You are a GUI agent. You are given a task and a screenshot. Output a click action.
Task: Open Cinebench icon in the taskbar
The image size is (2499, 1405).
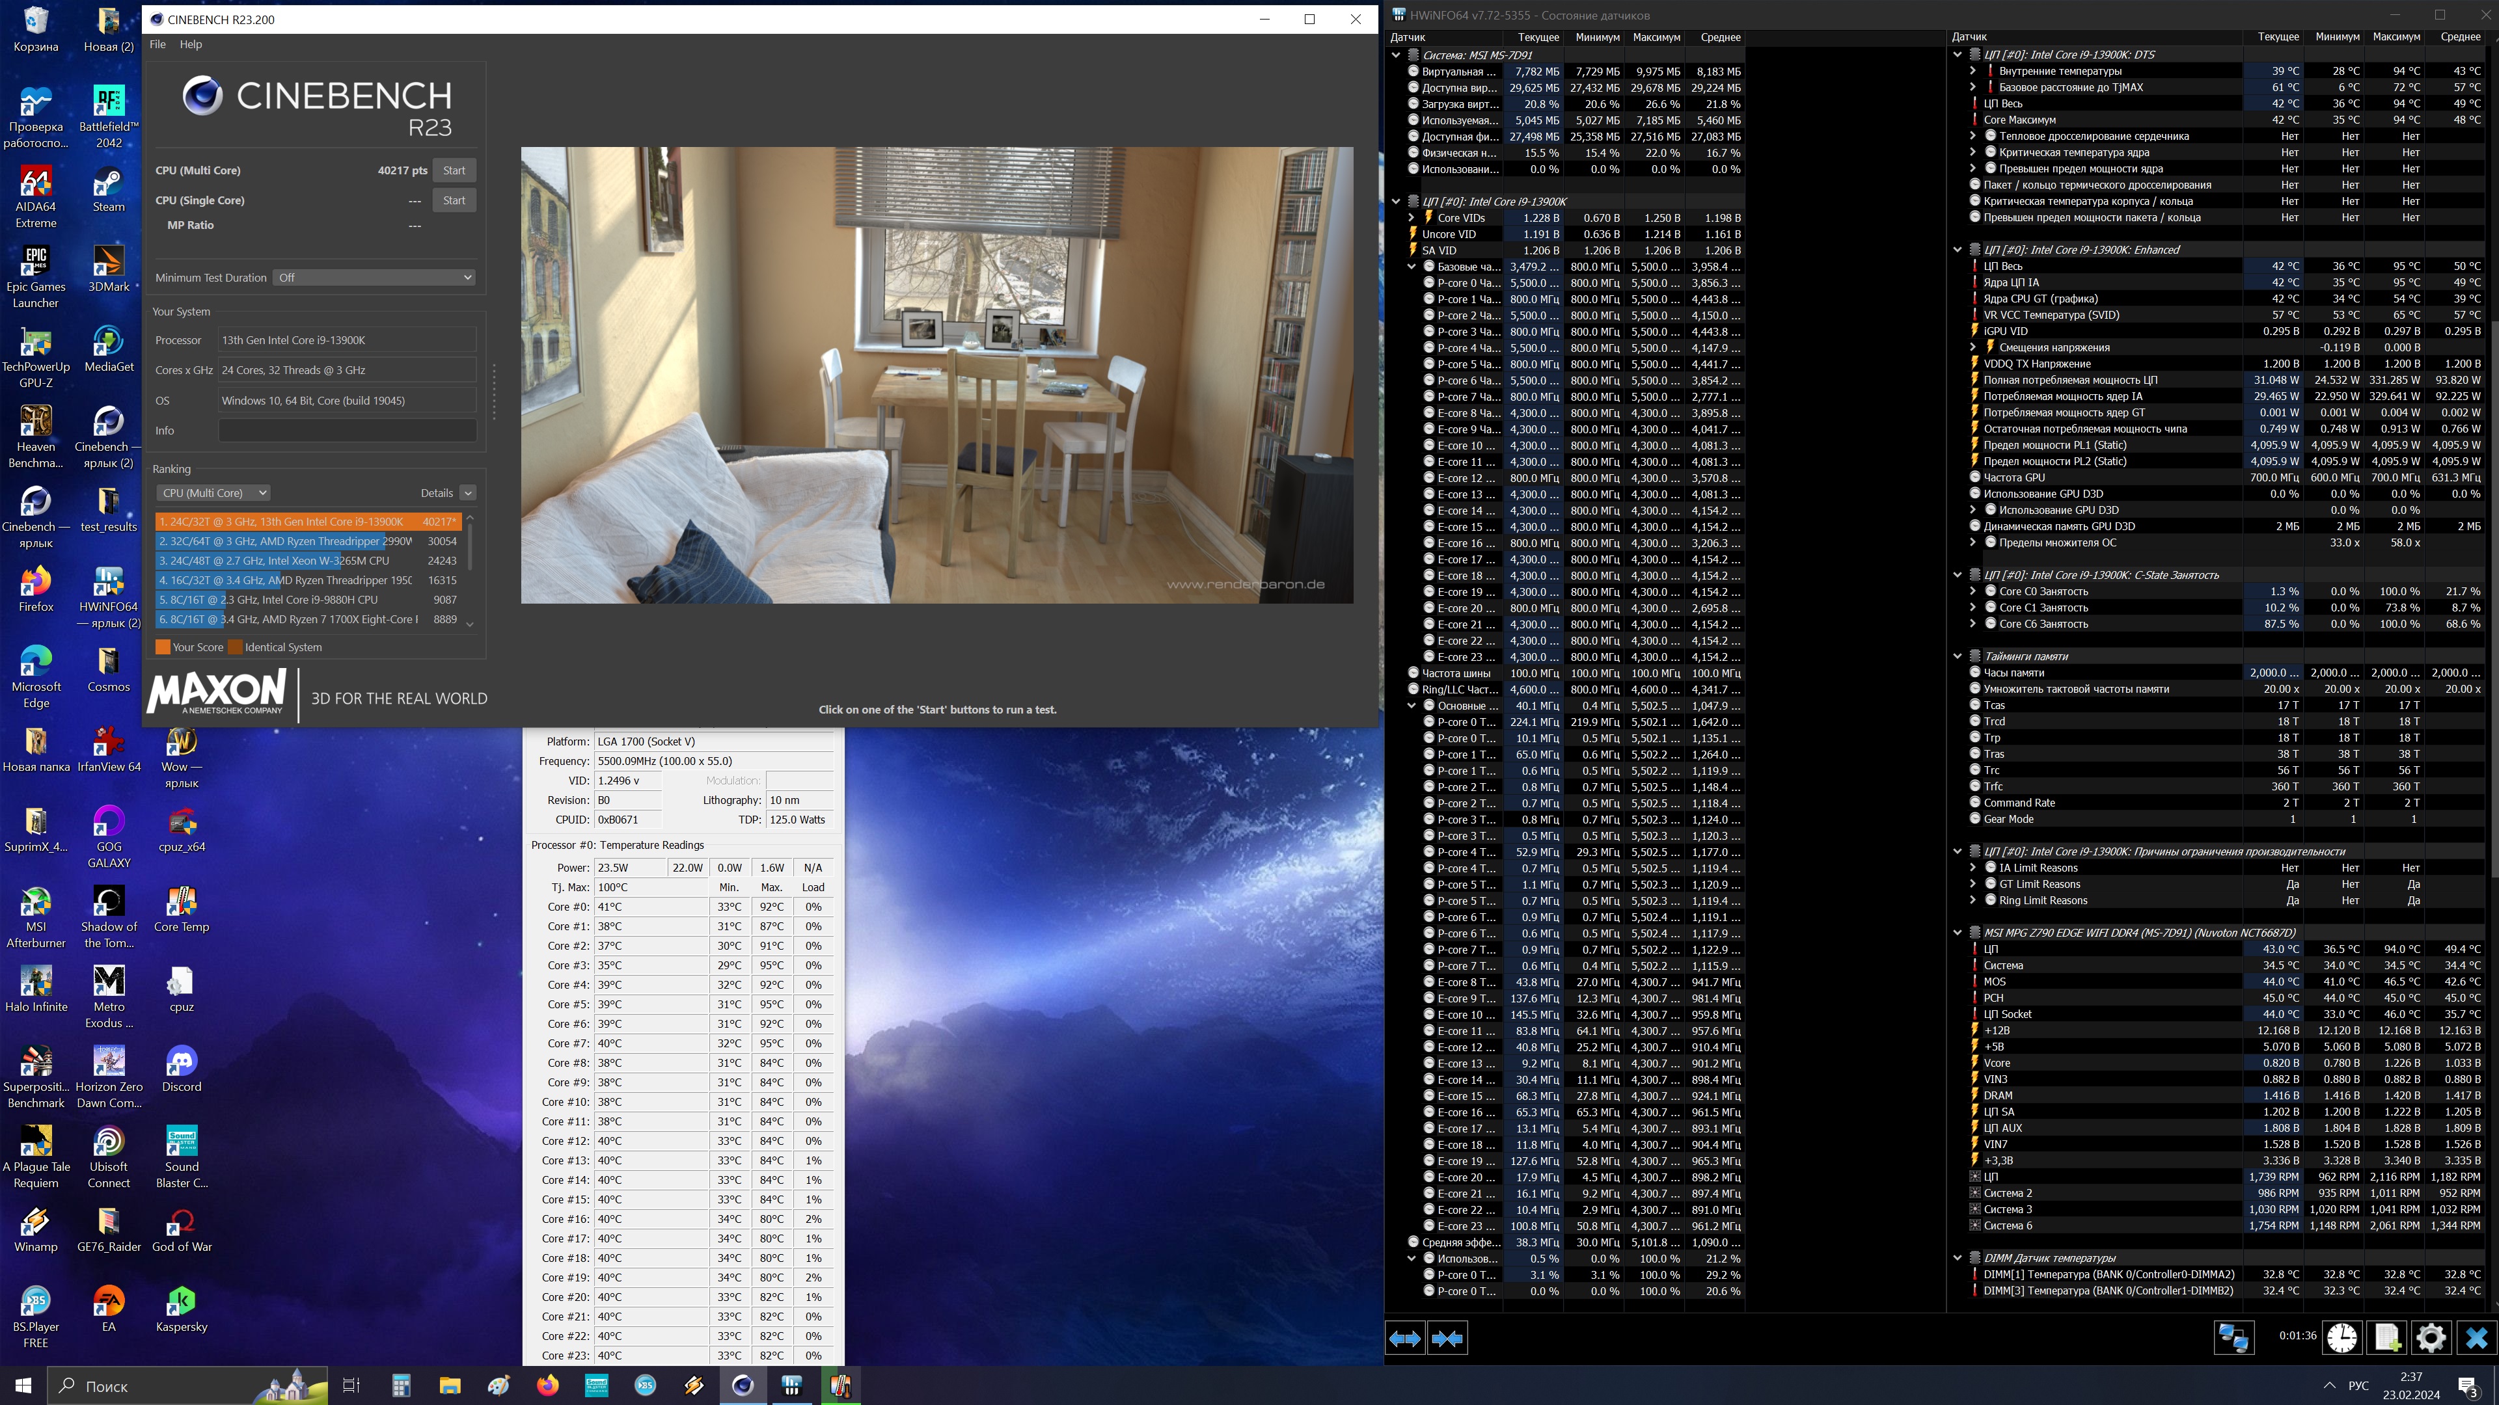742,1385
